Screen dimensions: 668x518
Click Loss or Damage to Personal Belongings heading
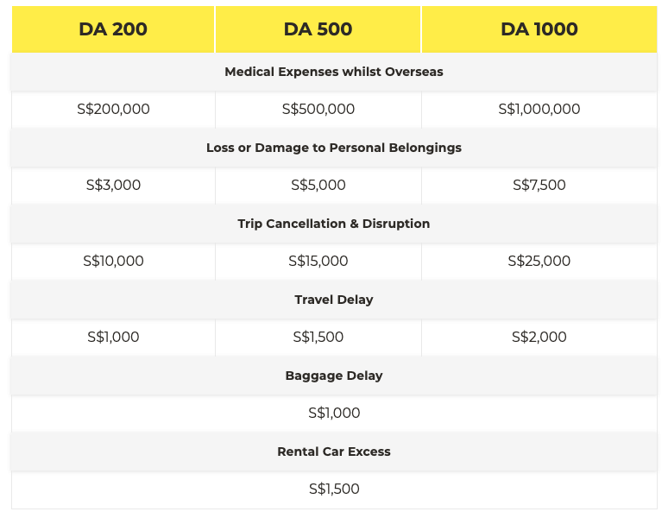(x=334, y=148)
